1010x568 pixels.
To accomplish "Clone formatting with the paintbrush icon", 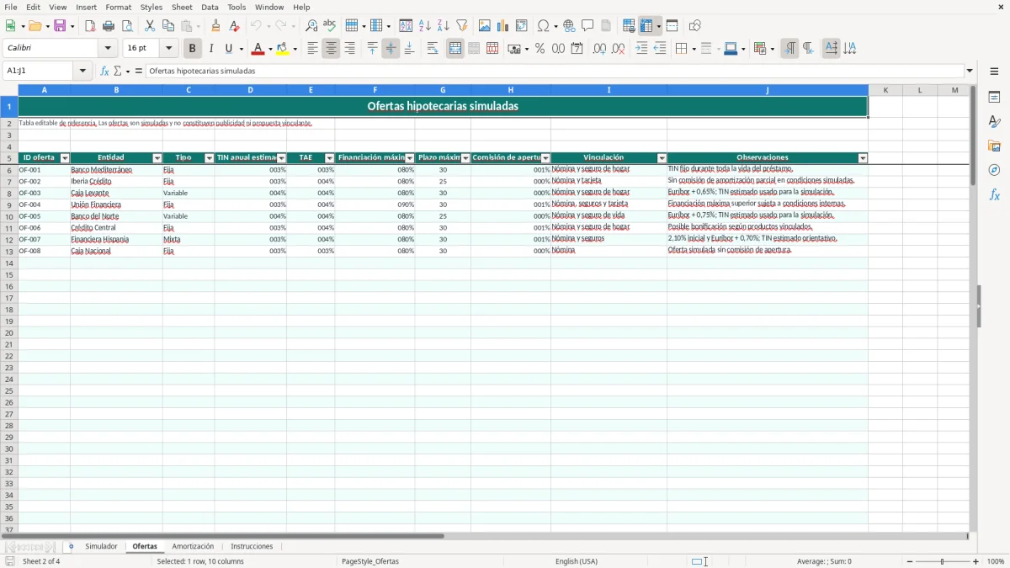I will point(215,26).
